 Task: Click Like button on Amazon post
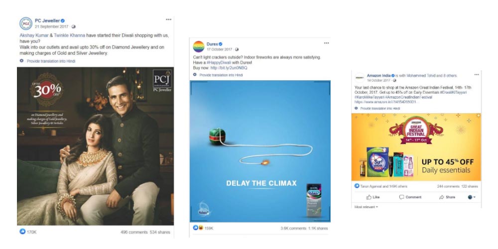coord(373,197)
